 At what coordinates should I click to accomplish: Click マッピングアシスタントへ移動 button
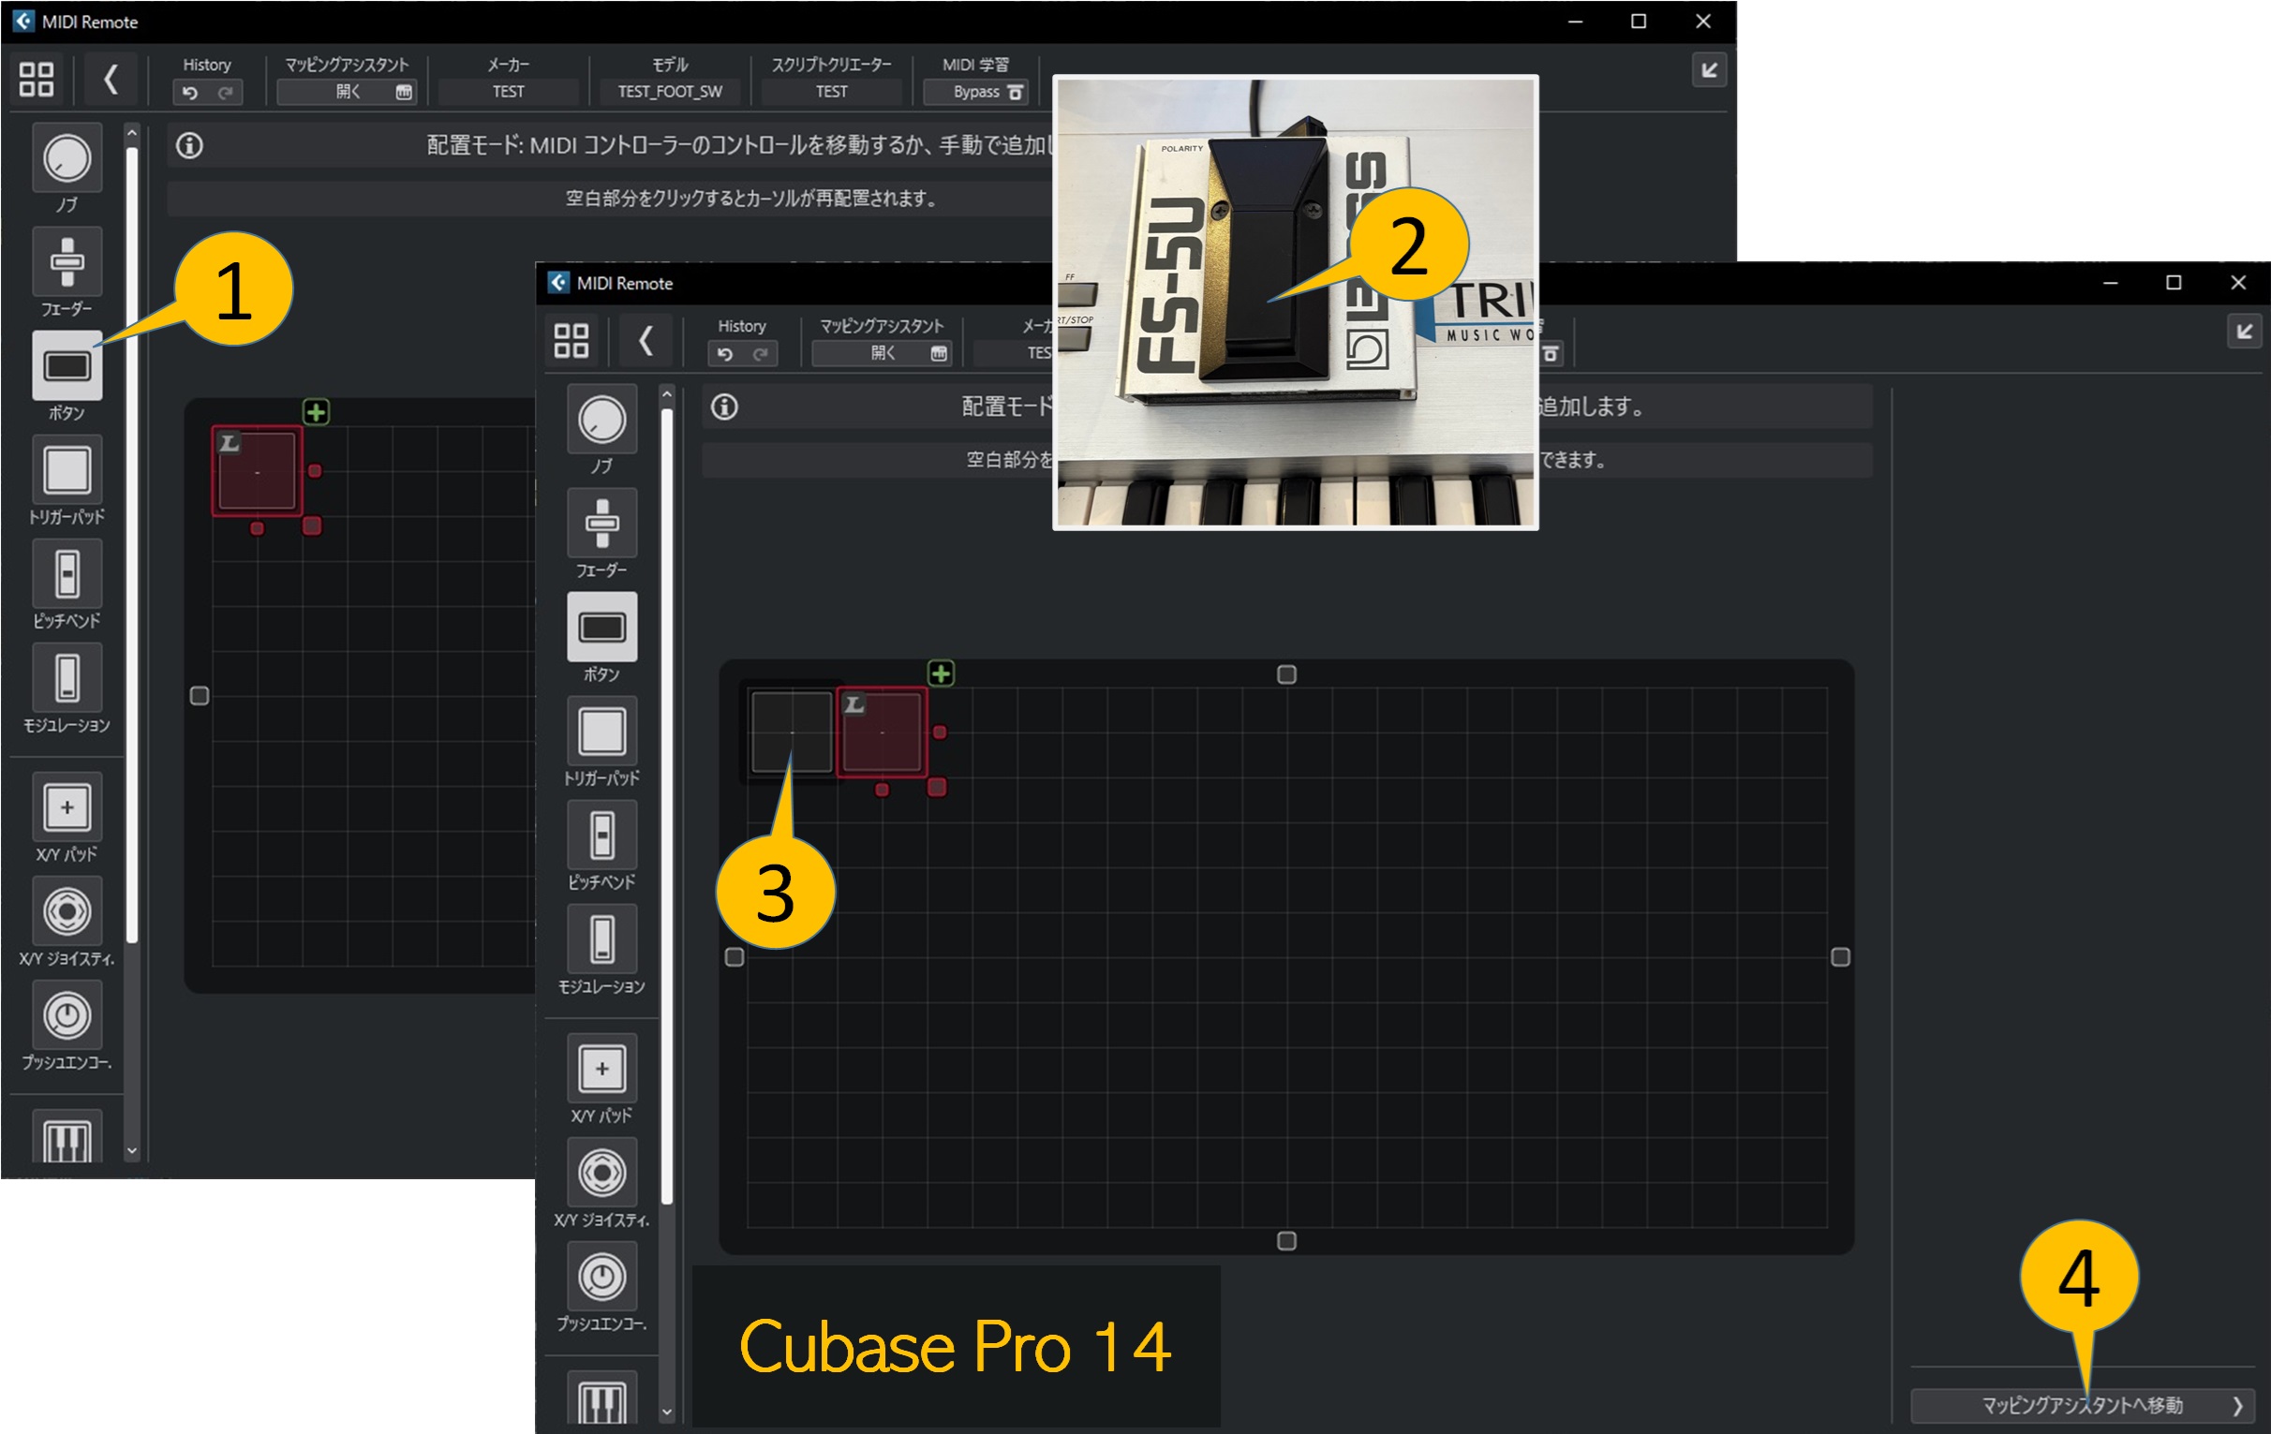point(2084,1405)
